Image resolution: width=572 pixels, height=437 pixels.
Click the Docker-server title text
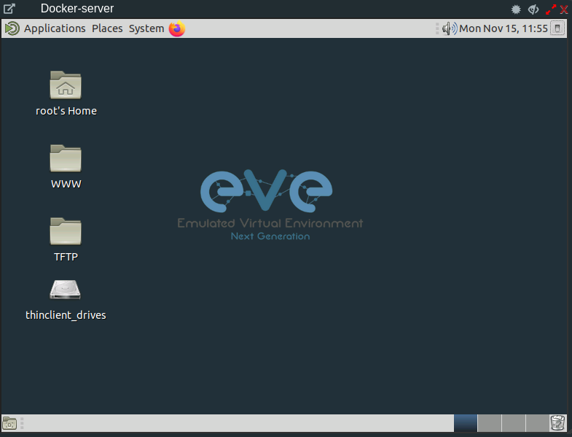(x=77, y=9)
